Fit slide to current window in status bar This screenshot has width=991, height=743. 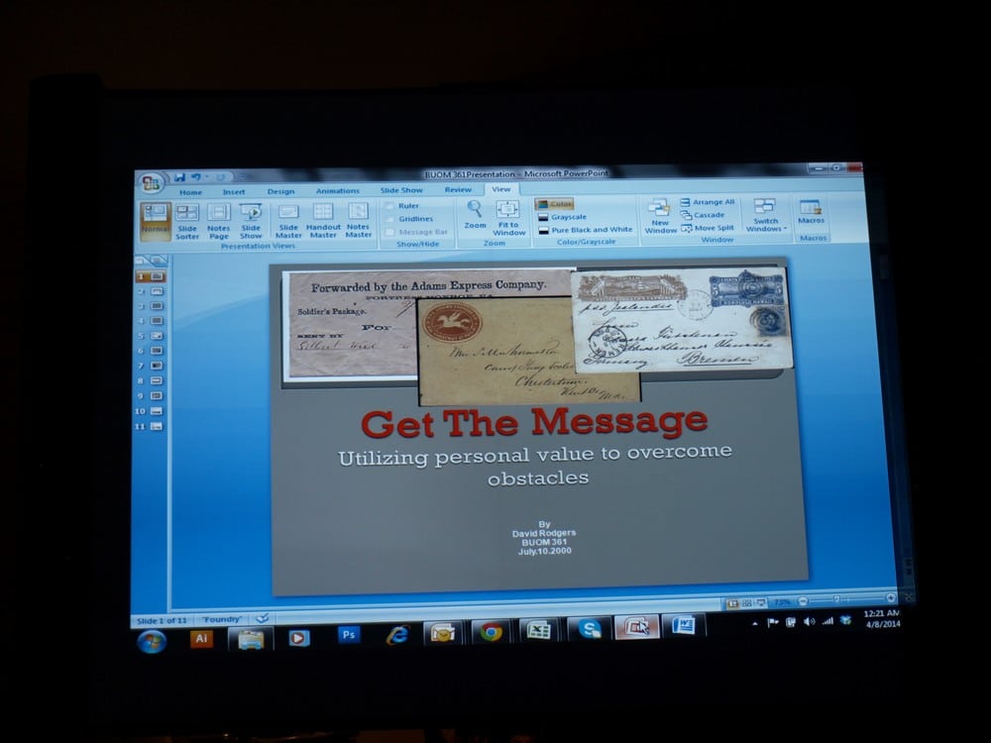(x=908, y=597)
